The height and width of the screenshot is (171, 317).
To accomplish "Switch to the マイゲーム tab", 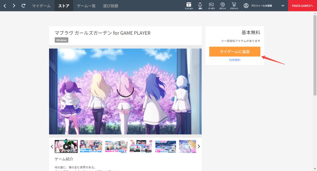I will [x=41, y=6].
